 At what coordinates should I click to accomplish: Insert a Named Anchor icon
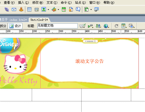click(21, 9)
